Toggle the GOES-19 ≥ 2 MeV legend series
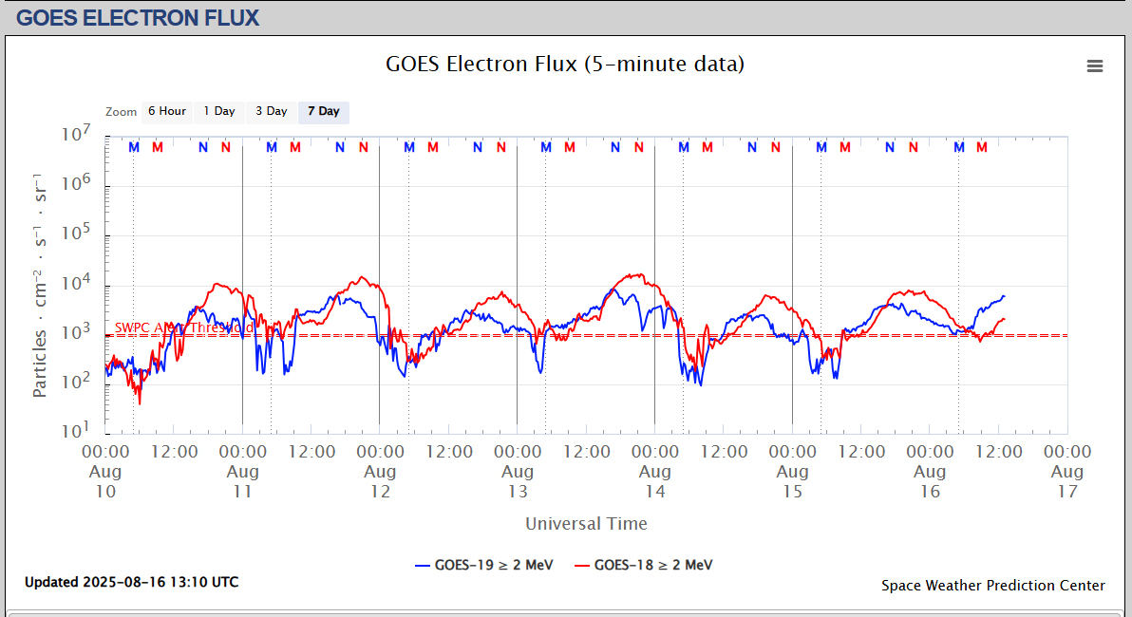The height and width of the screenshot is (617, 1132). tap(484, 565)
